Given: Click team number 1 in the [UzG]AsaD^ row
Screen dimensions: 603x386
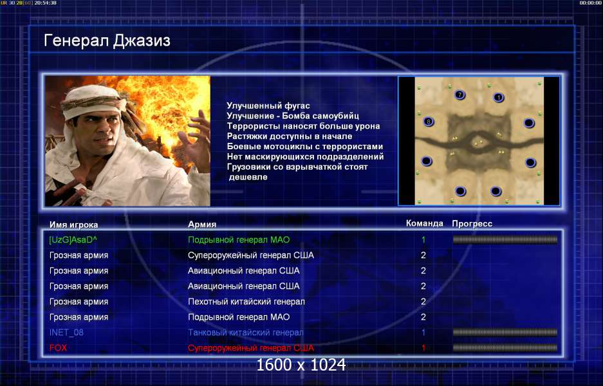Looking at the screenshot, I should [x=423, y=240].
